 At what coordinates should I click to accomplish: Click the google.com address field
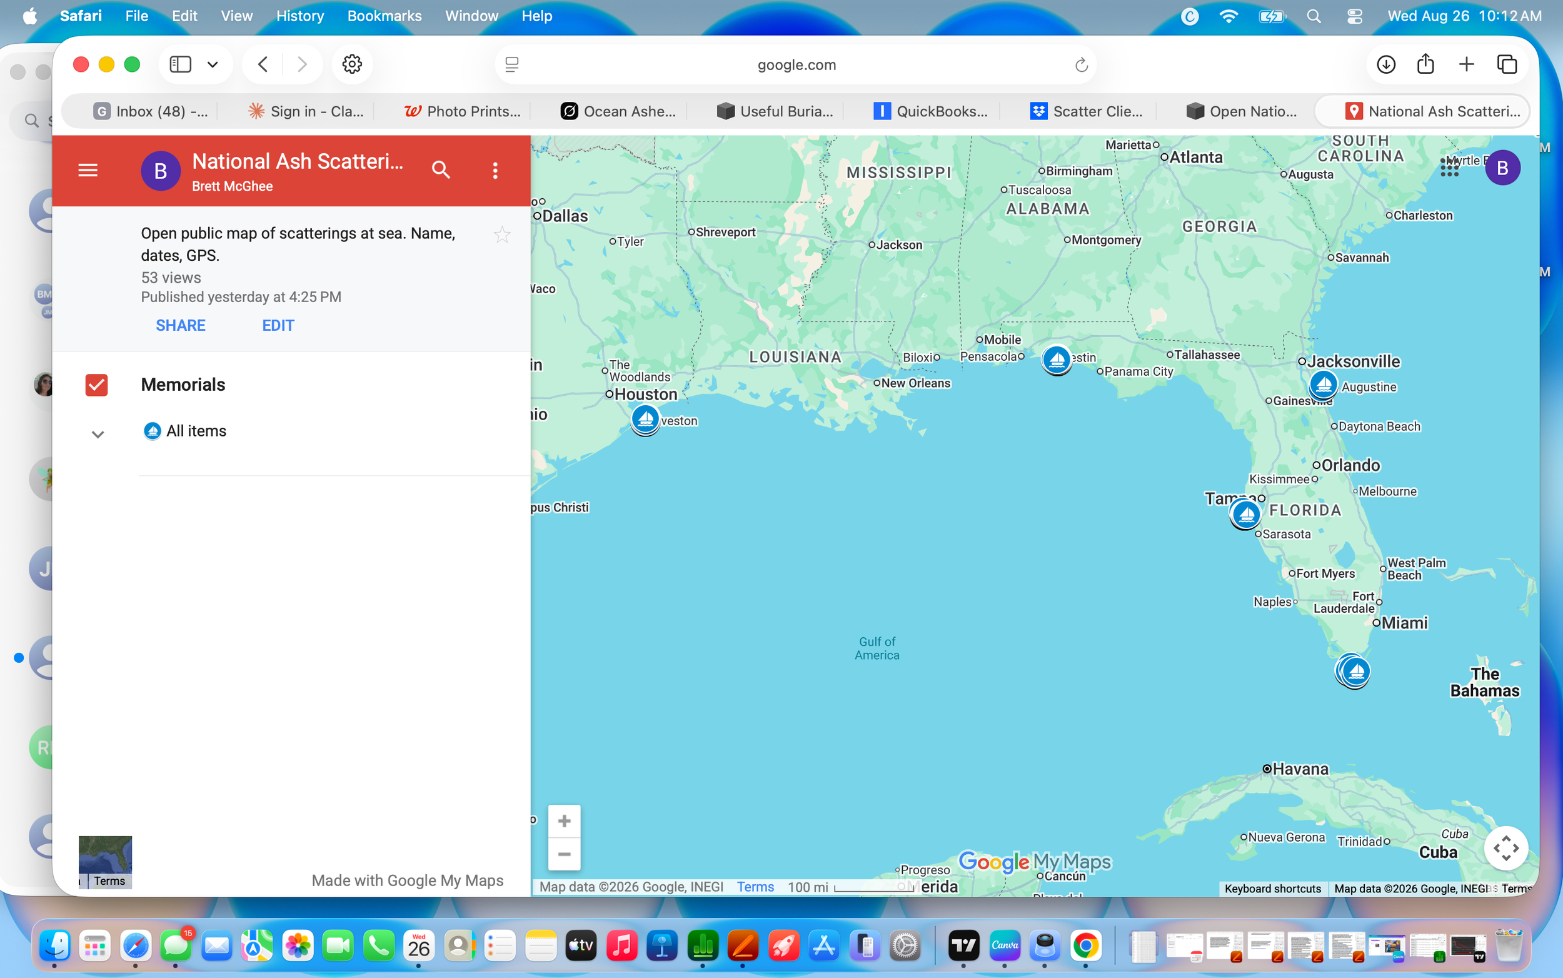point(795,64)
